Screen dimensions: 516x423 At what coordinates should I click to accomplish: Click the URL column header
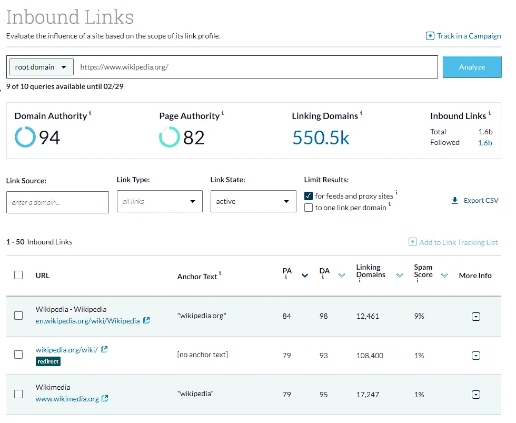[x=43, y=276]
